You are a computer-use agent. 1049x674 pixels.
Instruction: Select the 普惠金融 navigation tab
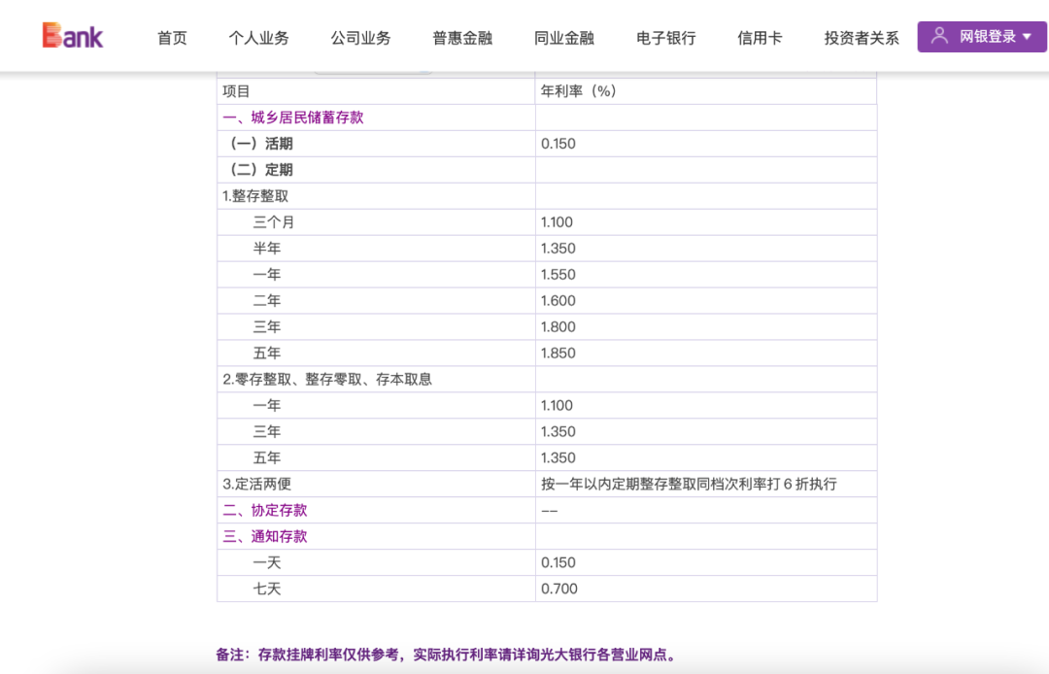pos(461,38)
